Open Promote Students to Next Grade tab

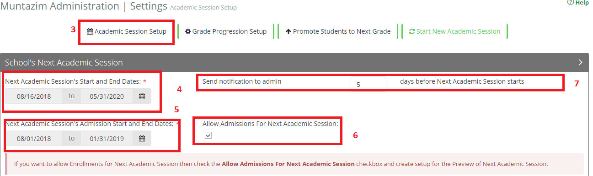click(338, 32)
